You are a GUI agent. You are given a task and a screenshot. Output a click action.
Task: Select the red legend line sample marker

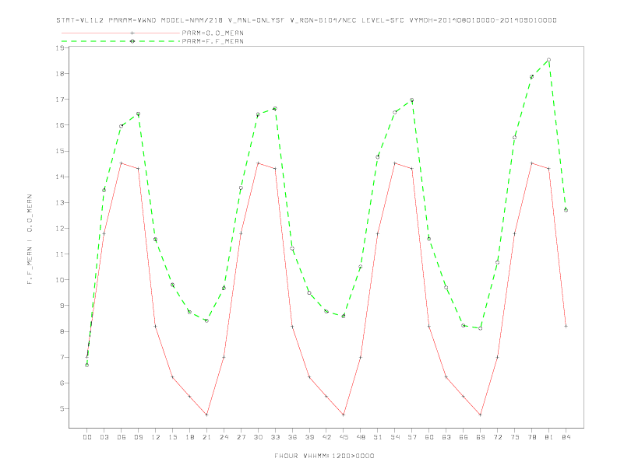coord(132,33)
